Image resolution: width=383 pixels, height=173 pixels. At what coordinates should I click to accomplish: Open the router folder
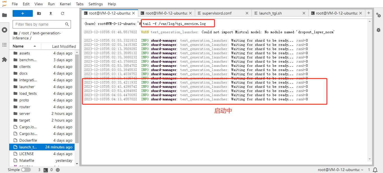point(42,107)
